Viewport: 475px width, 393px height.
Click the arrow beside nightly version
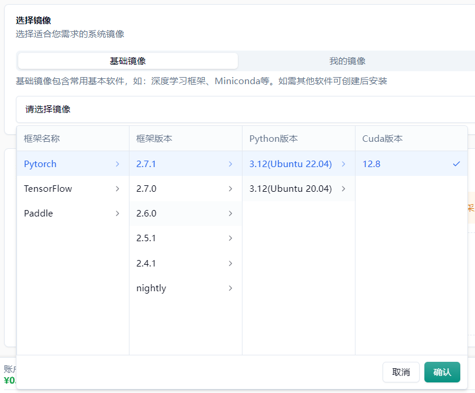tap(230, 288)
